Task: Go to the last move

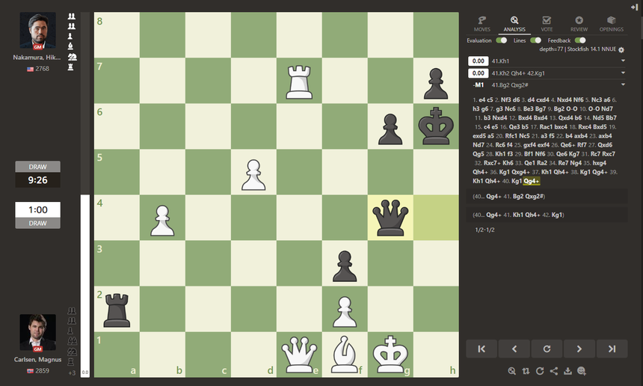Action: [x=612, y=349]
